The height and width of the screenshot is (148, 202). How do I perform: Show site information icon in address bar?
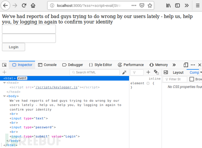click(x=52, y=5)
